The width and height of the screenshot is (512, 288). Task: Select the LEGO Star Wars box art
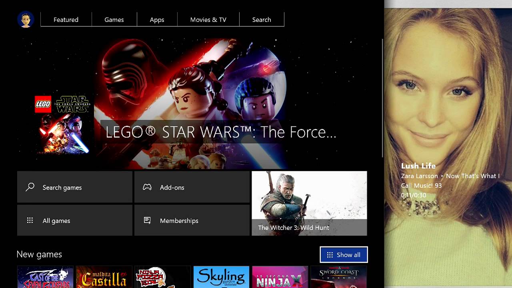click(x=62, y=125)
